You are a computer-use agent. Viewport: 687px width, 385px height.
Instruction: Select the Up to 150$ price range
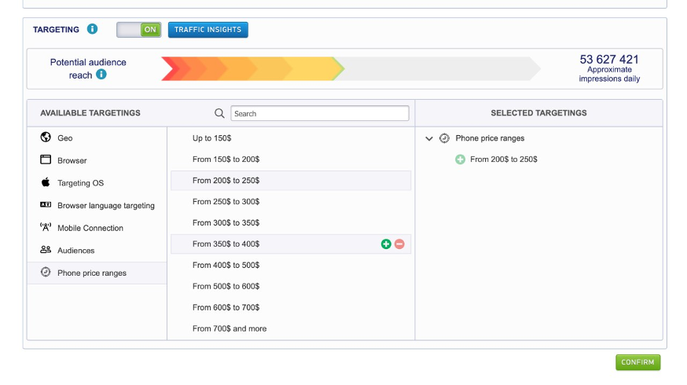pyautogui.click(x=212, y=138)
